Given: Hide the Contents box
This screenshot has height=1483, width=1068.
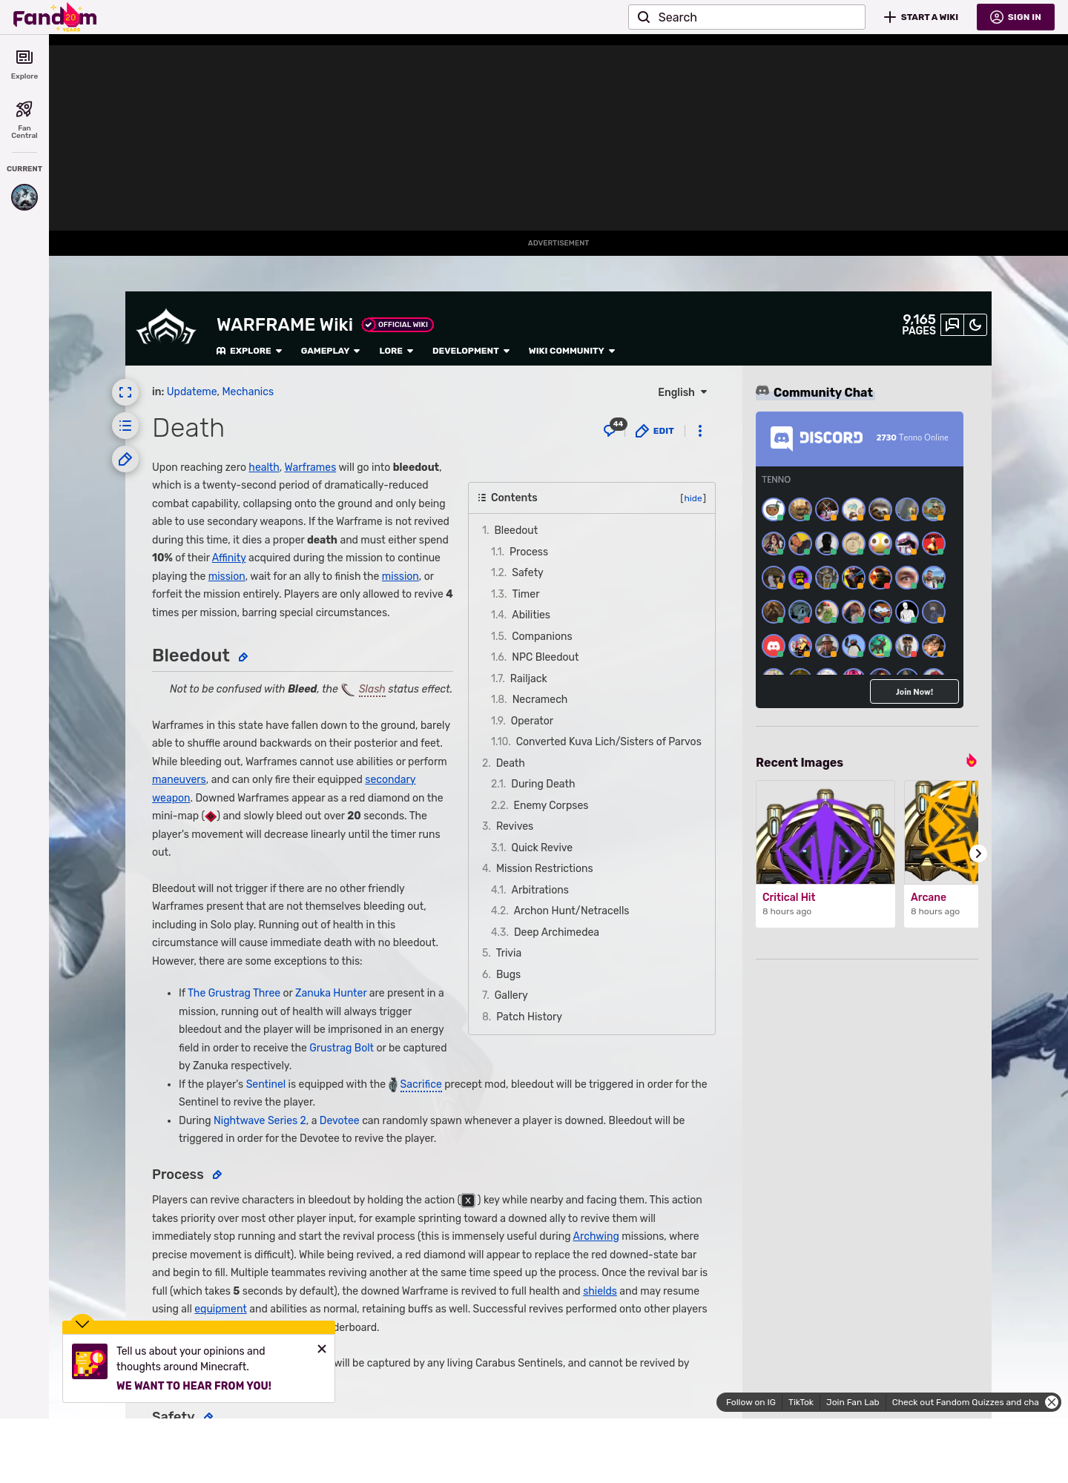Looking at the screenshot, I should point(693,498).
